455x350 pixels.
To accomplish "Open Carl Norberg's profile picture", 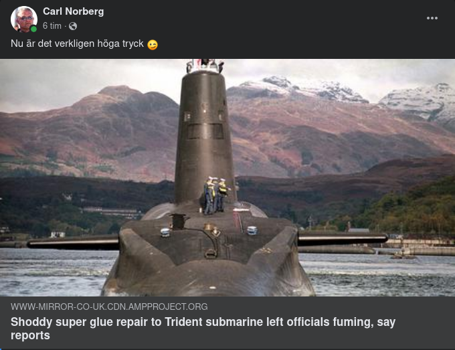I will pyautogui.click(x=24, y=19).
